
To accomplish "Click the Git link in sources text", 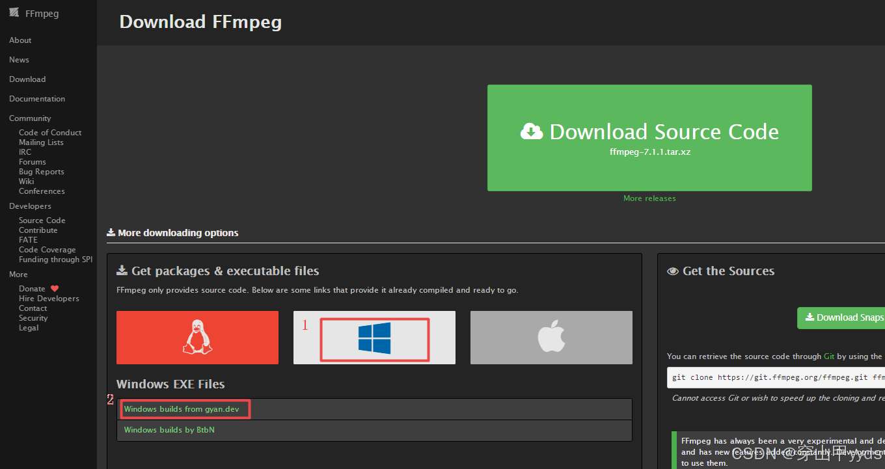I will click(829, 356).
